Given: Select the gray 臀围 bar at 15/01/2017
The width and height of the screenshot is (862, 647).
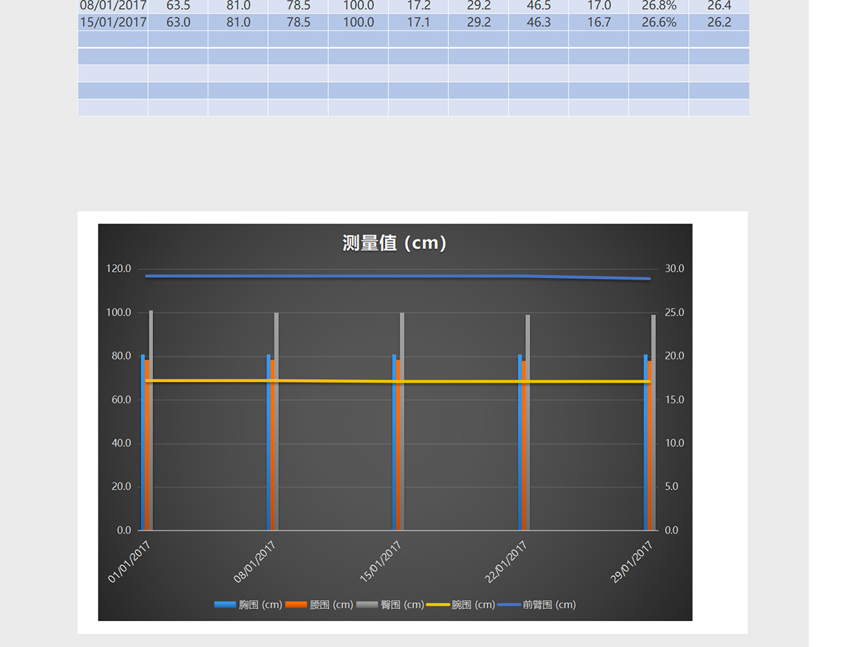Looking at the screenshot, I should (x=402, y=421).
